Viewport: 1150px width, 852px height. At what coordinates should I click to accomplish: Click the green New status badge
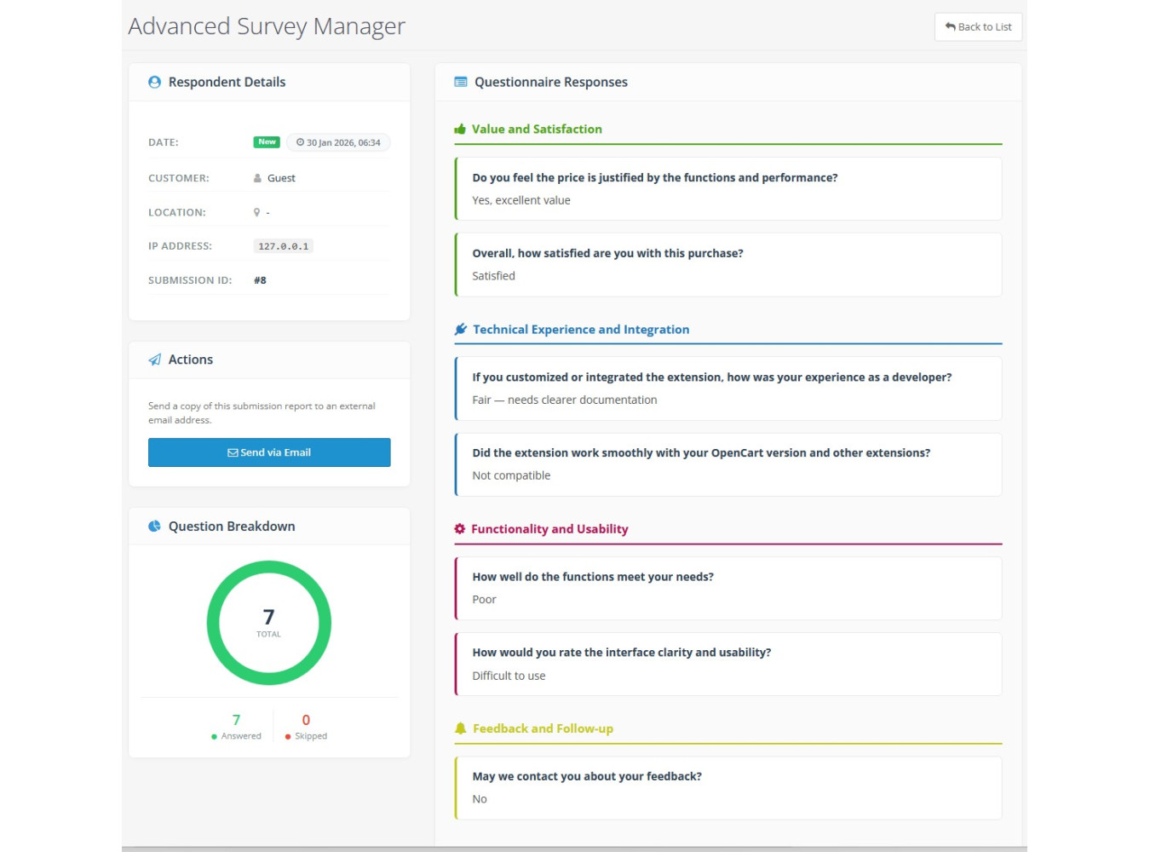(x=267, y=142)
